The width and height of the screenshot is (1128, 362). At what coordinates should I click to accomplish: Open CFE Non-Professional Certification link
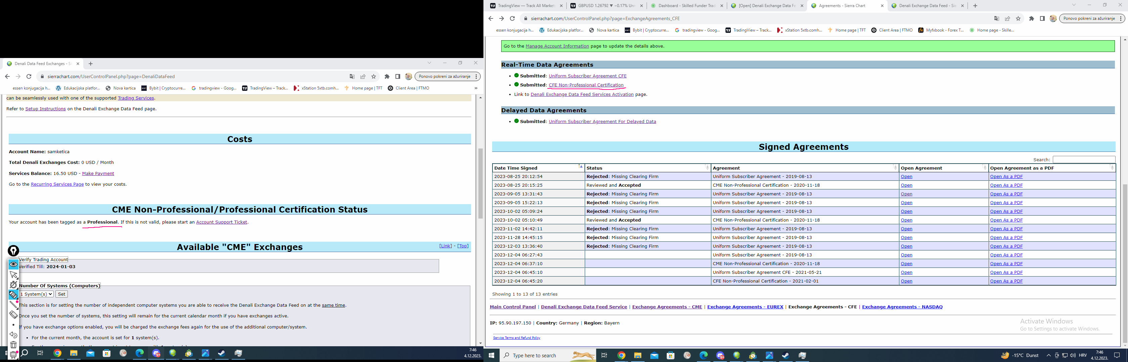tap(586, 85)
